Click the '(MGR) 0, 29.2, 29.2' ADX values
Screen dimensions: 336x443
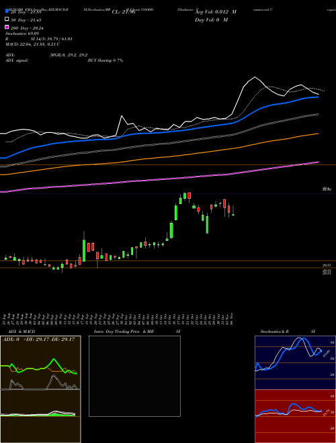coord(69,55)
